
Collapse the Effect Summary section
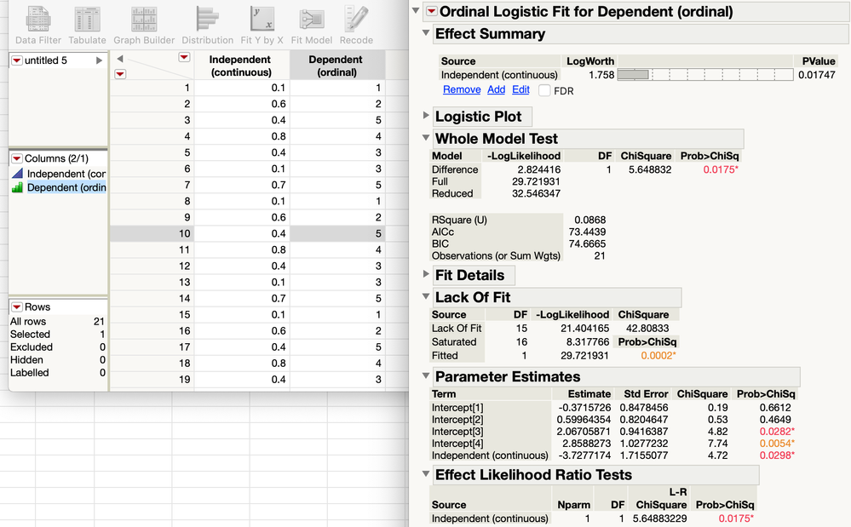[426, 32]
